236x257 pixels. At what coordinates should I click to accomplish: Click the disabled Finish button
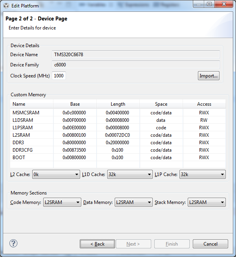pyautogui.click(x=172, y=244)
